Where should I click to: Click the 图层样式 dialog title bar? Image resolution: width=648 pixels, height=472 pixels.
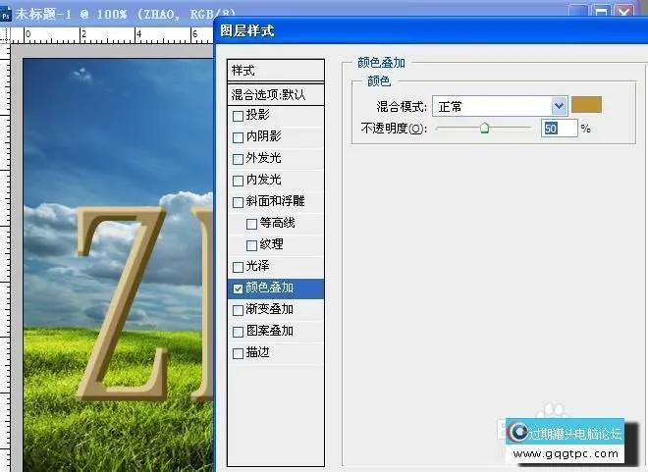(x=431, y=31)
